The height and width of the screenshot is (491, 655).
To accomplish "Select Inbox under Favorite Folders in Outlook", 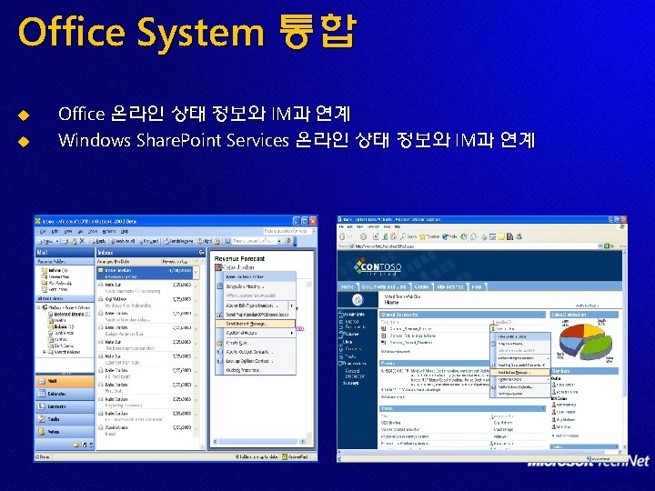I will point(55,270).
